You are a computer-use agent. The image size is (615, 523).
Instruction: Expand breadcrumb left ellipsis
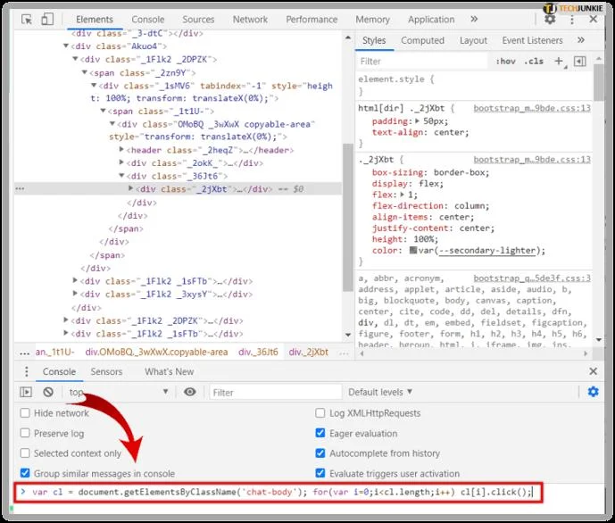tap(25, 353)
